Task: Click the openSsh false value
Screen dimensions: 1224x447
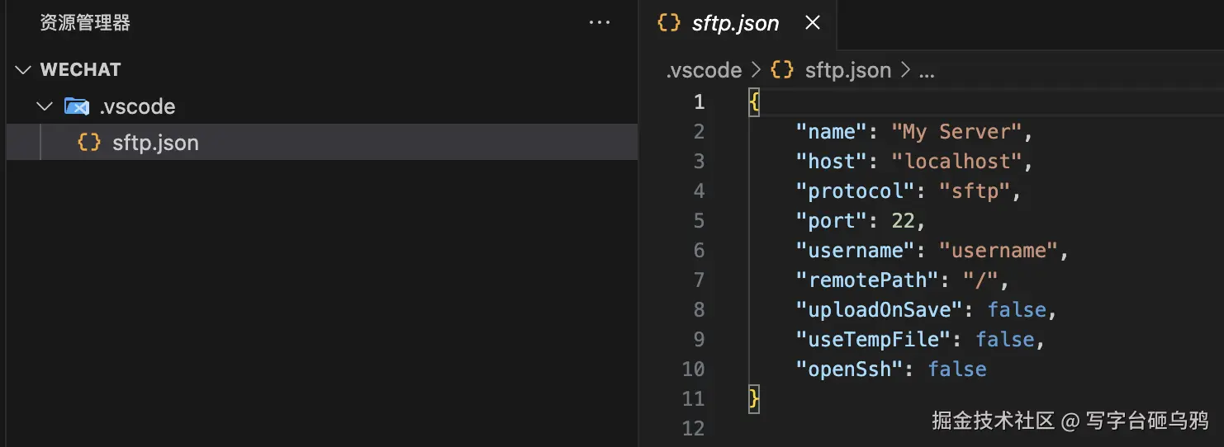Action: 956,369
